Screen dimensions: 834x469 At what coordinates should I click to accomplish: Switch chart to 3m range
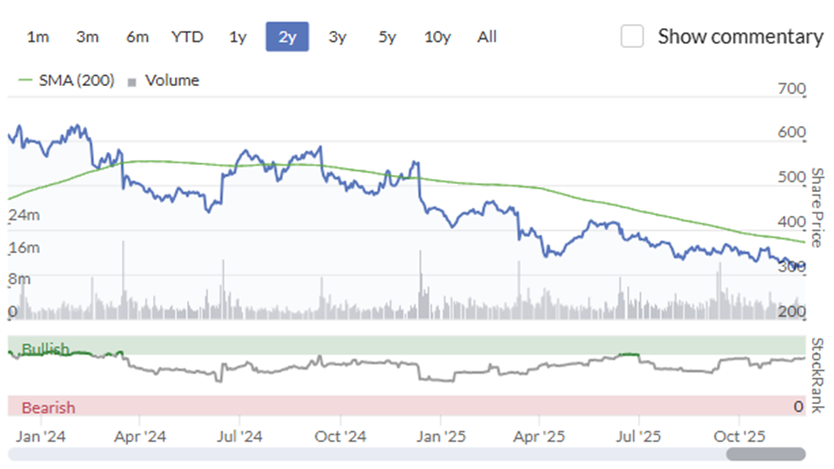tap(87, 36)
